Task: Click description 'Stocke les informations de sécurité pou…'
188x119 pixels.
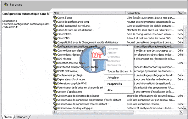Action: 151,96
